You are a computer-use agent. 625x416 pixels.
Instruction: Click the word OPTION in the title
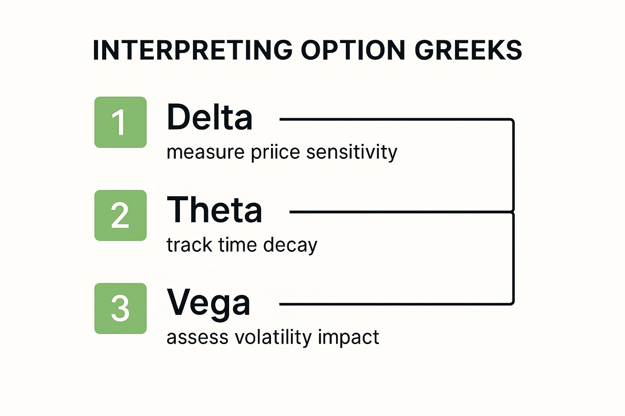coord(353,50)
